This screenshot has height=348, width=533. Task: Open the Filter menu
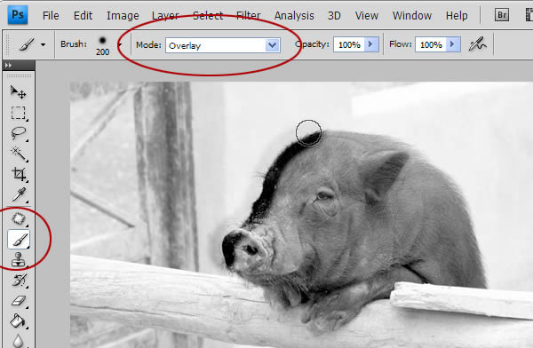(249, 16)
